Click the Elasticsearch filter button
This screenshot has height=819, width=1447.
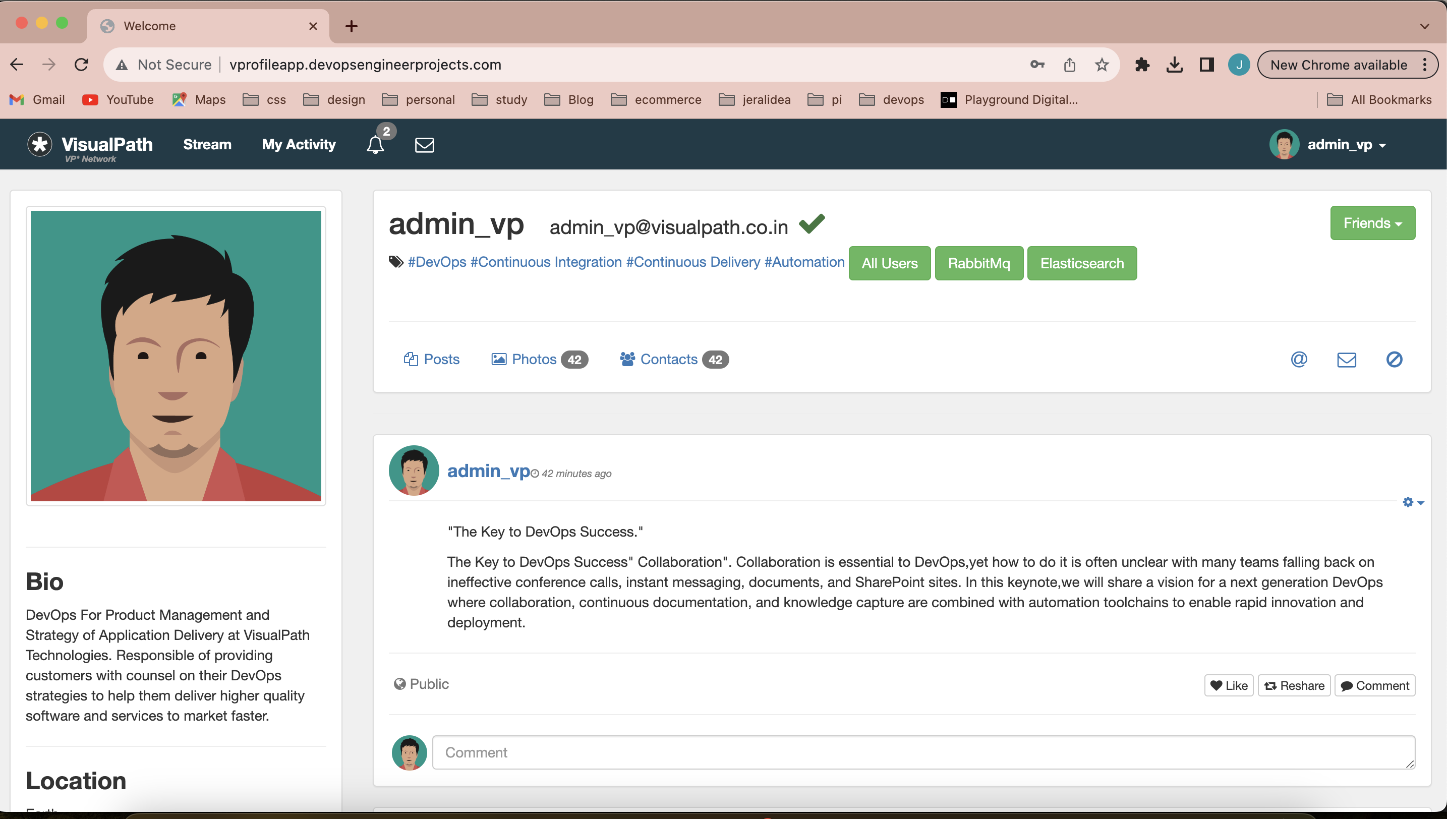click(x=1082, y=262)
